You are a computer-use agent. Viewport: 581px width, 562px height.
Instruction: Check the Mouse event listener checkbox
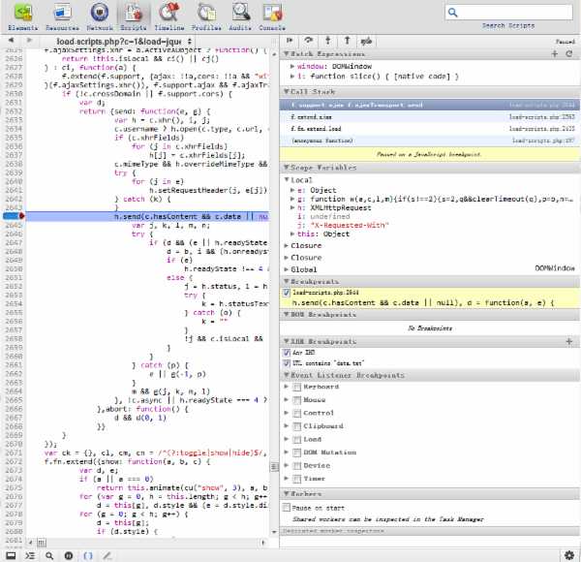(x=297, y=400)
